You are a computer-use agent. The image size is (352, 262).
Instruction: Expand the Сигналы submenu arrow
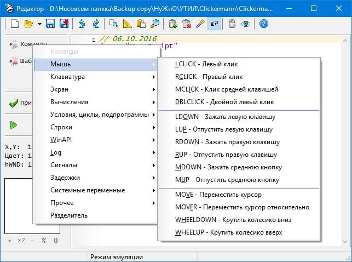(153, 165)
